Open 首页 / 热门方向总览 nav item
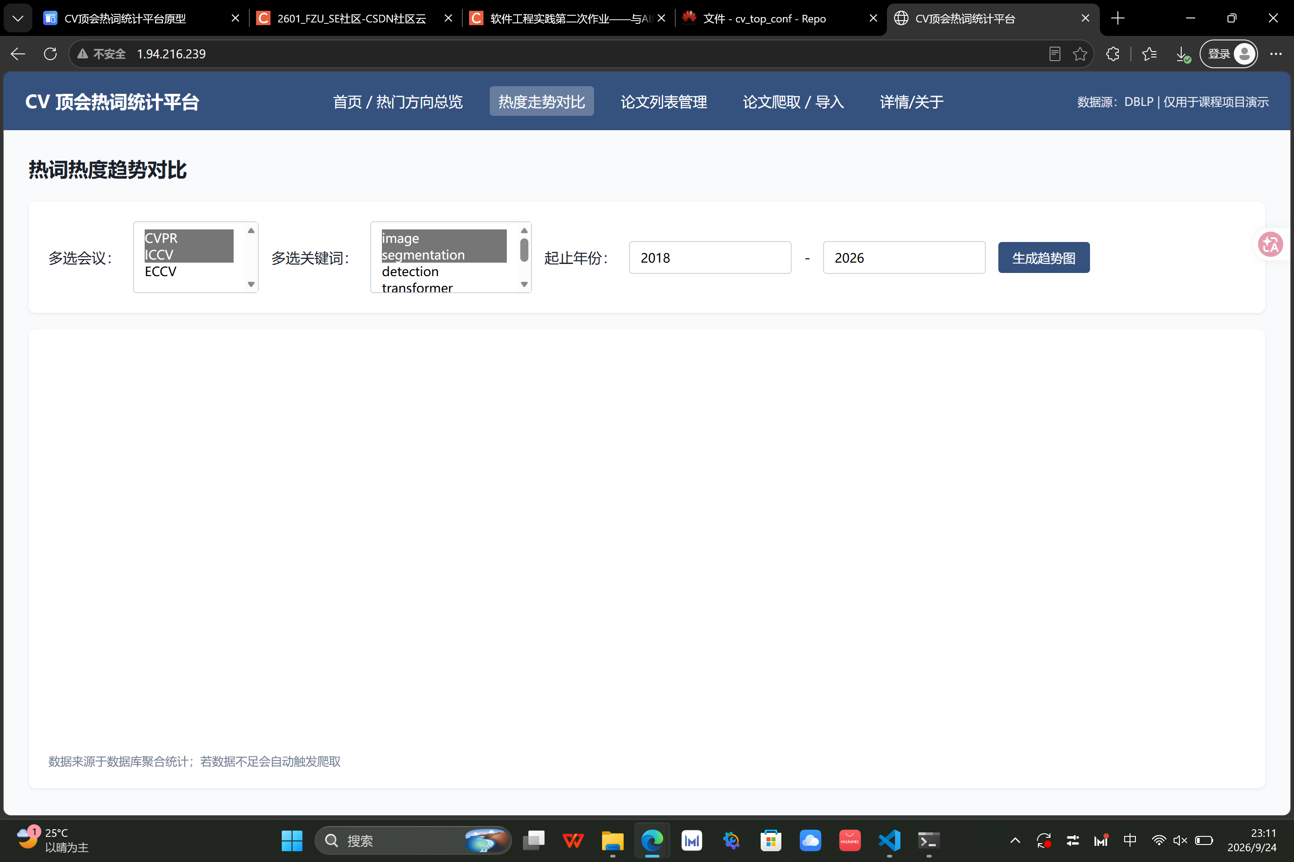 [x=397, y=102]
